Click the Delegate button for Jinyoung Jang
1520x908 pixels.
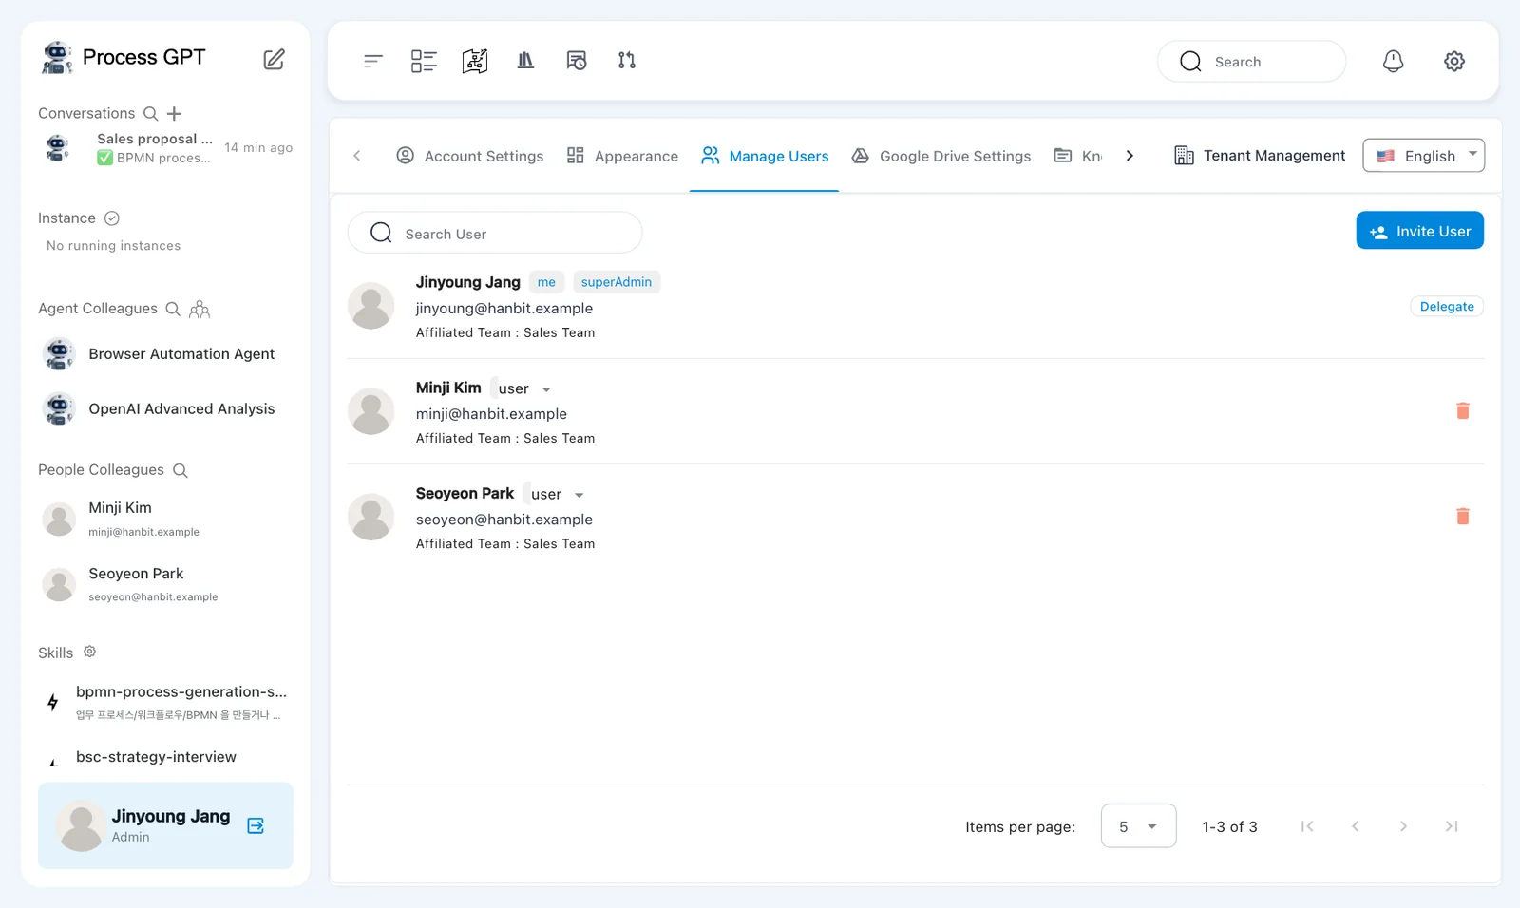(x=1447, y=307)
